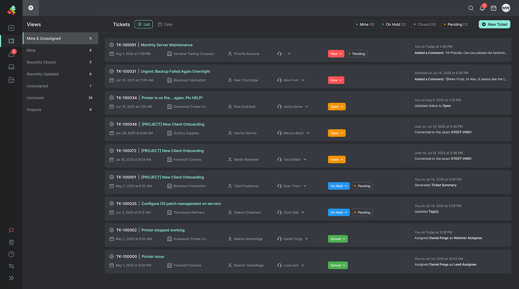Expand the sidebar with double chevron

11,278
